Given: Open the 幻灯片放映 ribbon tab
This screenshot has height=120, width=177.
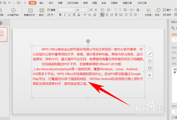Looking at the screenshot, I should (73, 3).
